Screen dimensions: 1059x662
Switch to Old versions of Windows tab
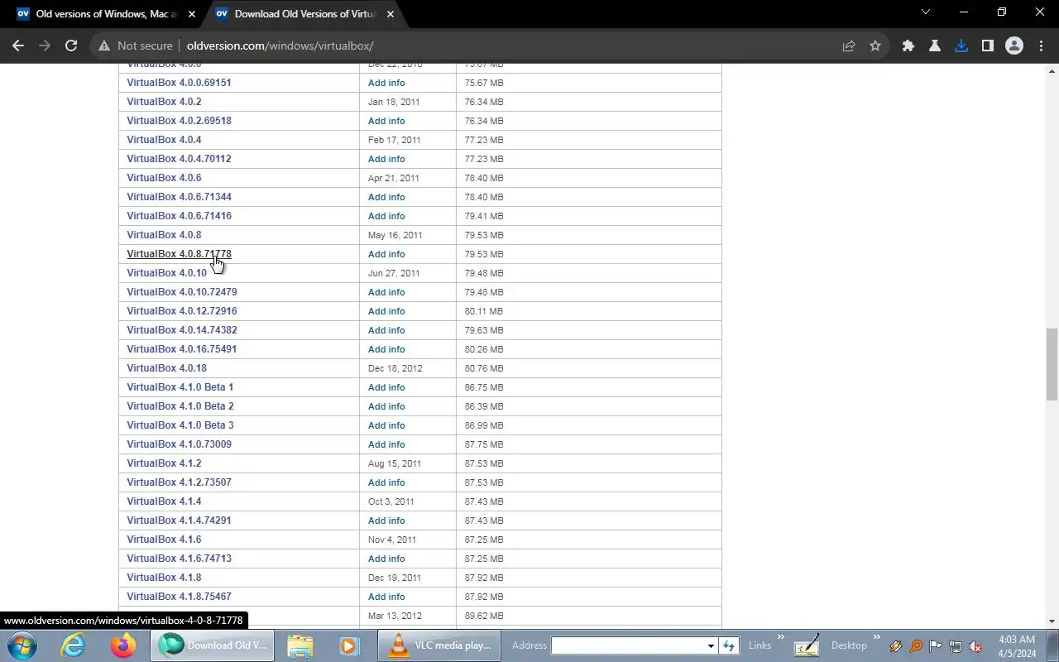pos(104,14)
